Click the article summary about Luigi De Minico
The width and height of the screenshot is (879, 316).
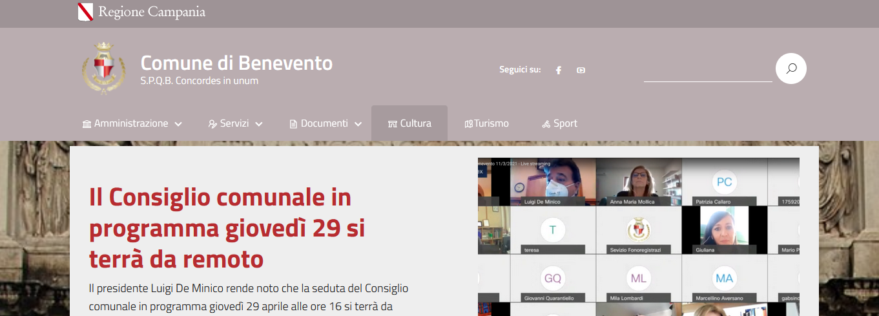249,297
